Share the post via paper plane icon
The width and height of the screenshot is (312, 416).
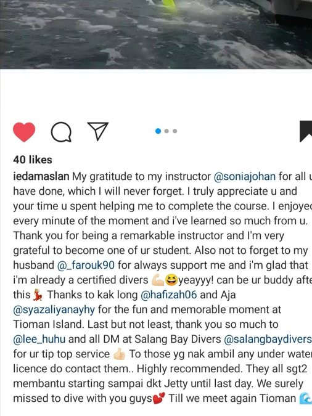pos(97,131)
